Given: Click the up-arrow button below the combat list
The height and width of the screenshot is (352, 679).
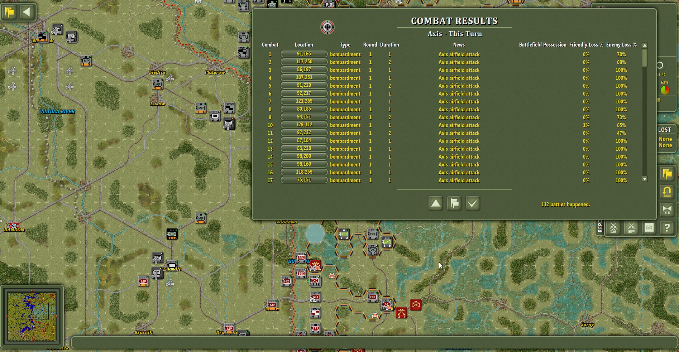Looking at the screenshot, I should pyautogui.click(x=435, y=203).
